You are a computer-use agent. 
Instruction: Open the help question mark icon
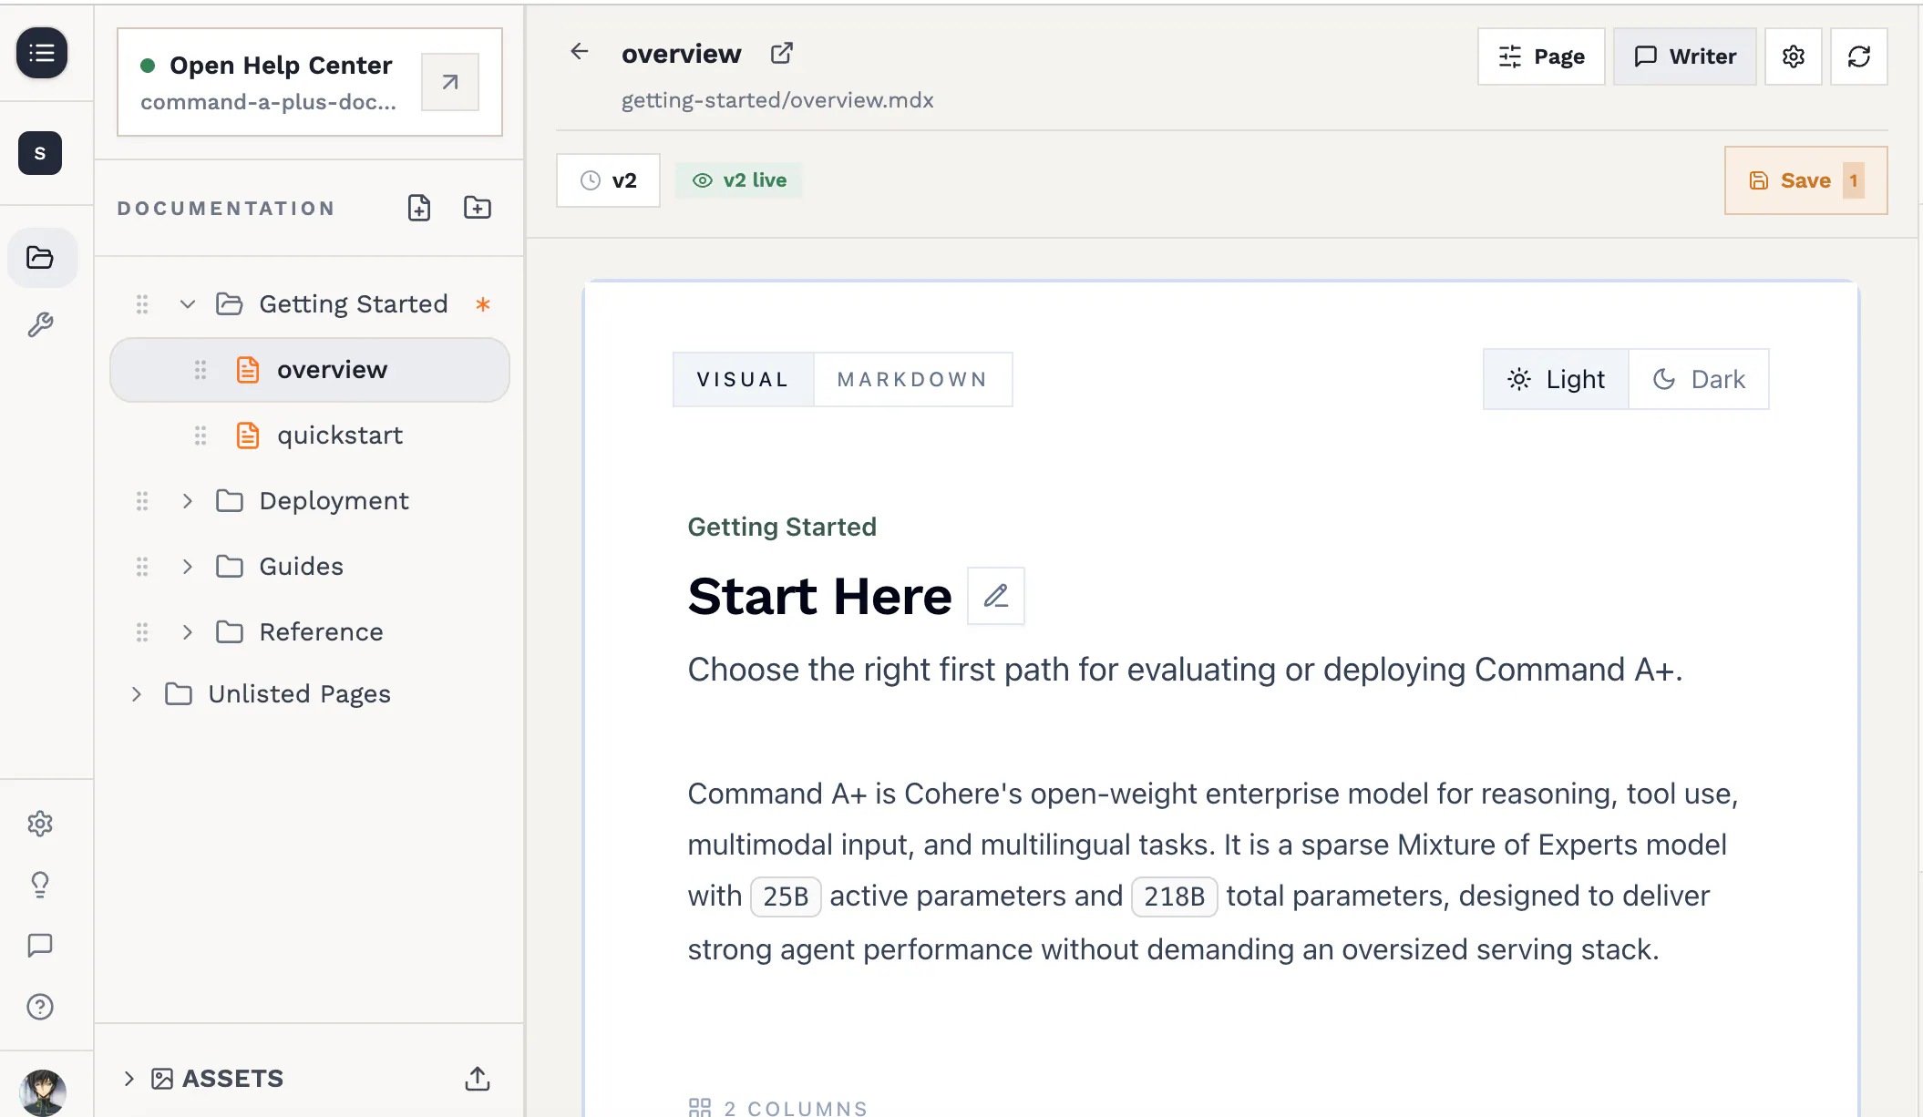pyautogui.click(x=40, y=1007)
